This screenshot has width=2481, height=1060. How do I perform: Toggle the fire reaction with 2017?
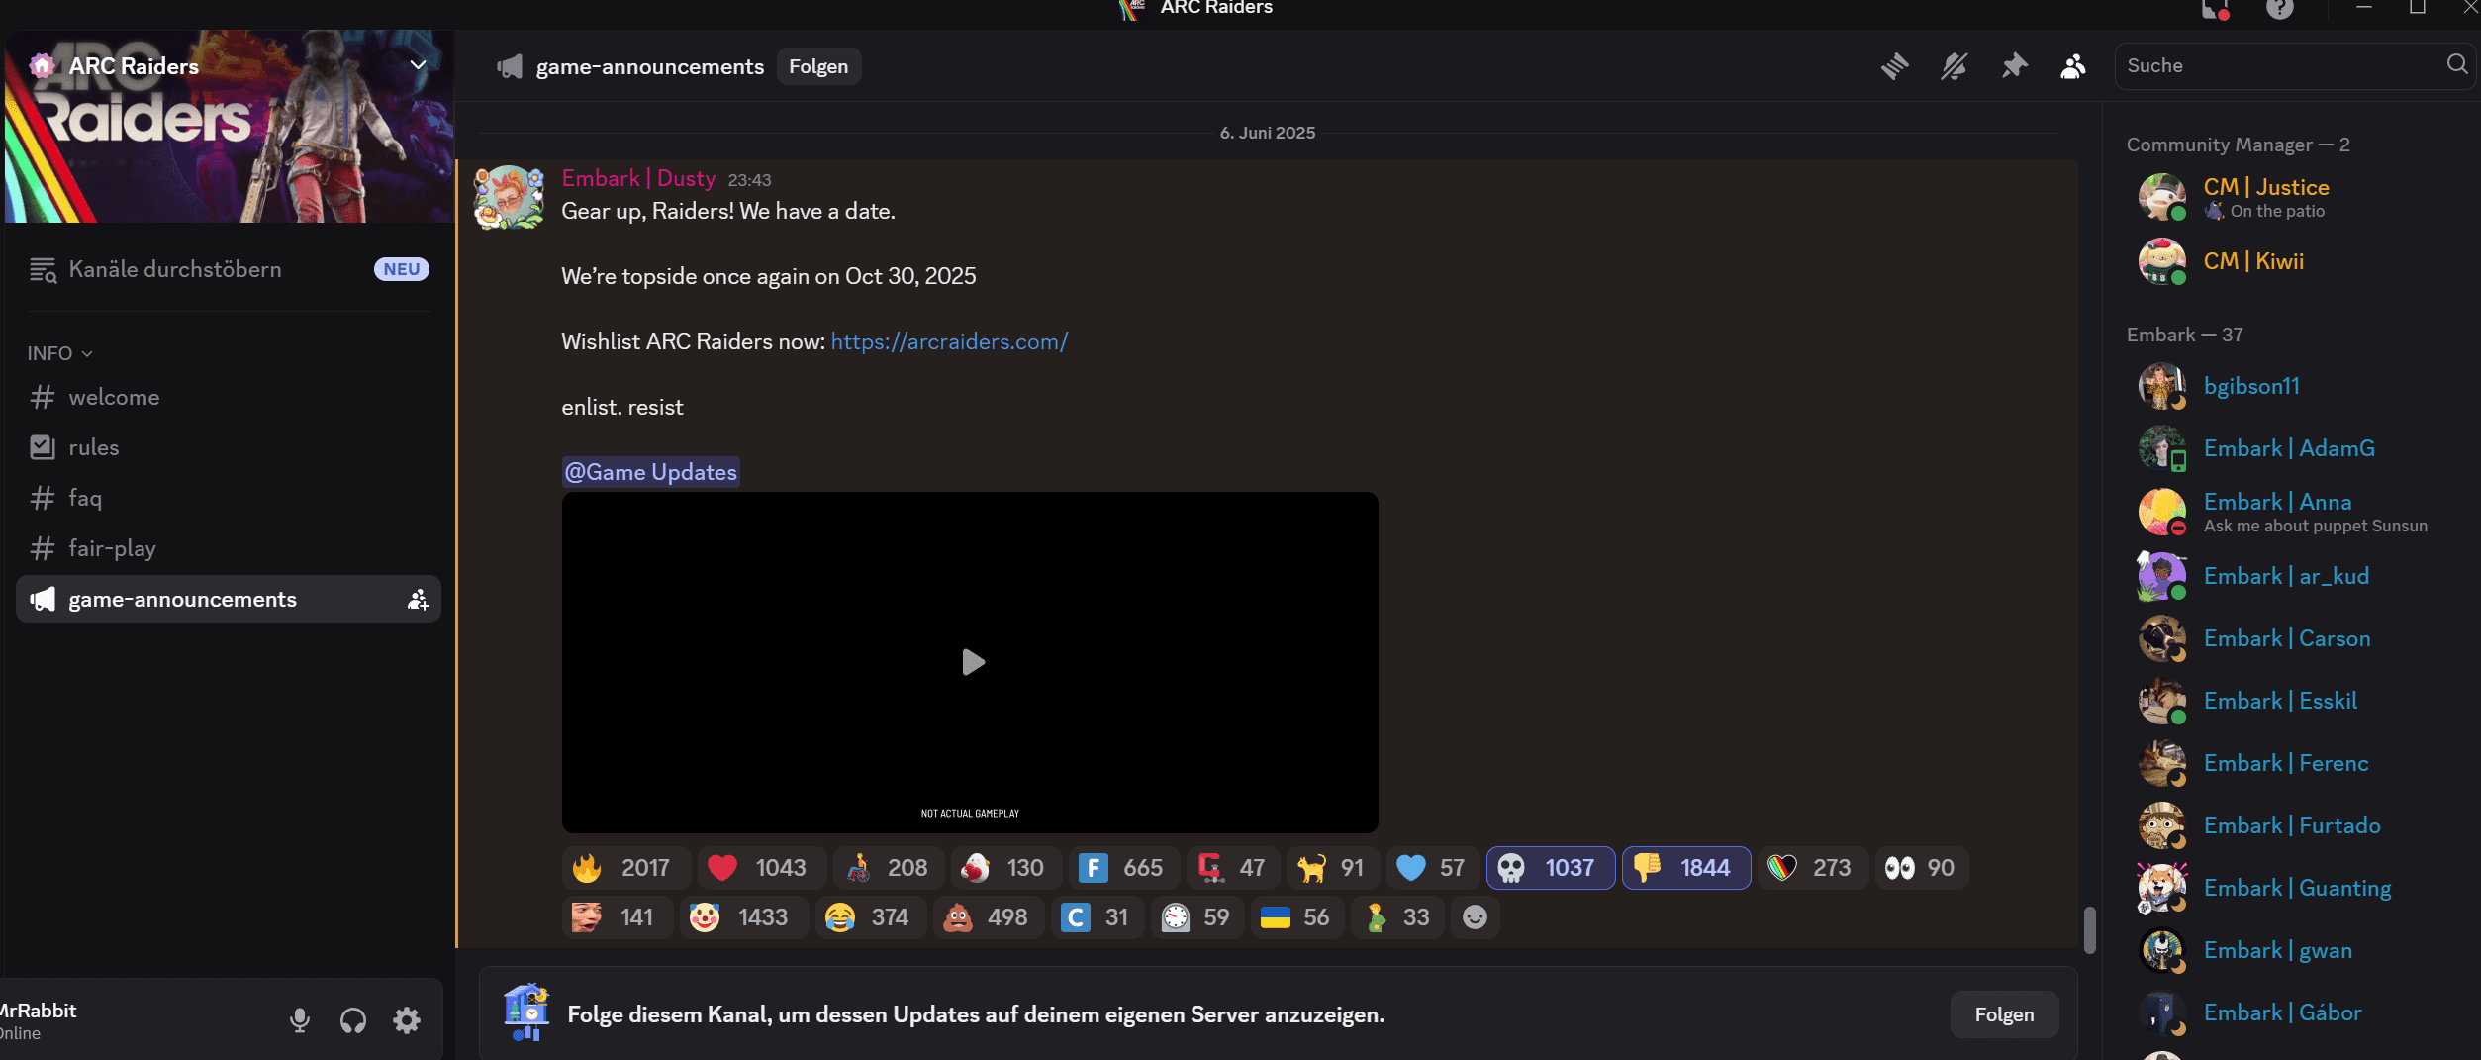626,868
